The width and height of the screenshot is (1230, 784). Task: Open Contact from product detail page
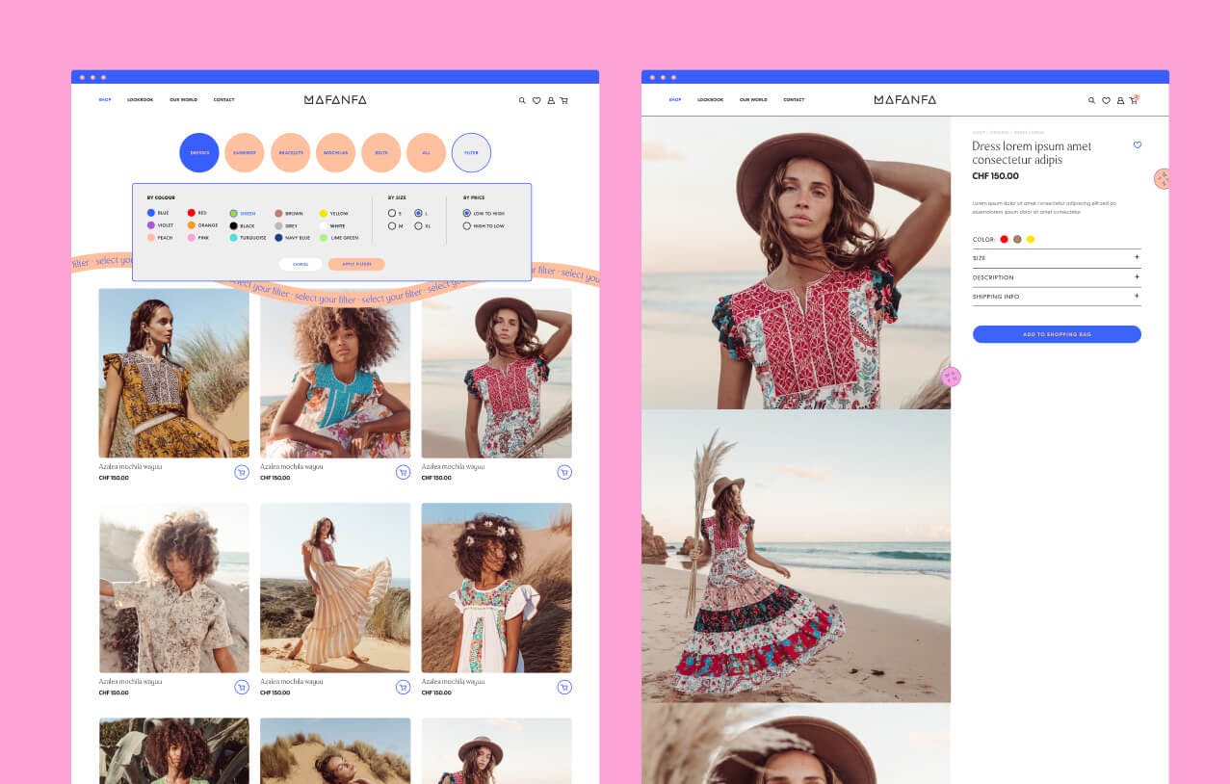(x=794, y=100)
